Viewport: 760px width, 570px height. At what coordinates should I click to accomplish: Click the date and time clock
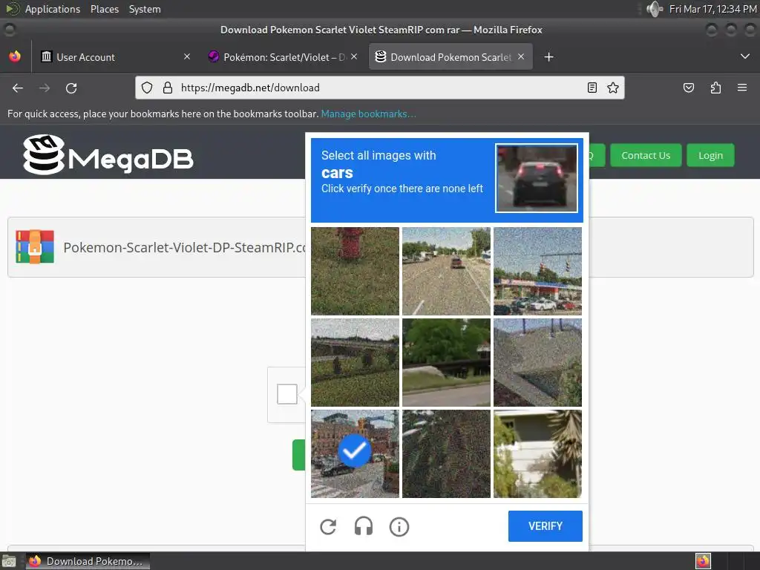712,9
